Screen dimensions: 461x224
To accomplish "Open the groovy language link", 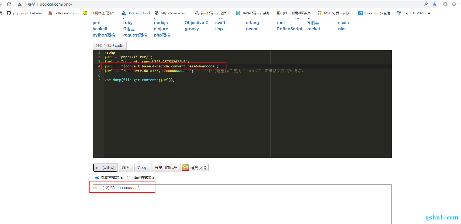I will 192,29.
